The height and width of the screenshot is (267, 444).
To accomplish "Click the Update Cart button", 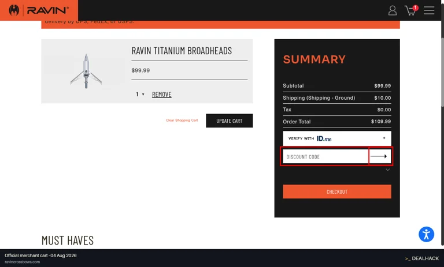I will click(x=230, y=121).
